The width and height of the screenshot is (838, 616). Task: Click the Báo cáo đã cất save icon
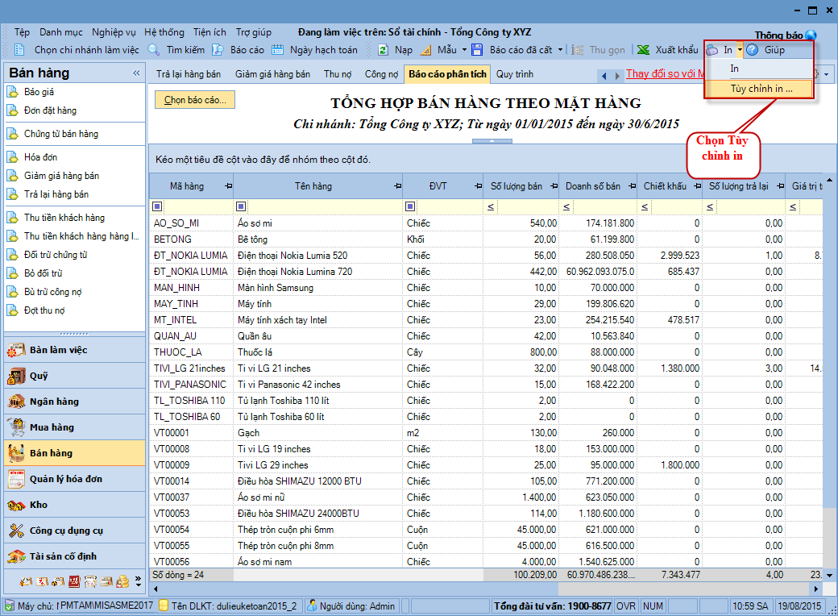coord(477,50)
